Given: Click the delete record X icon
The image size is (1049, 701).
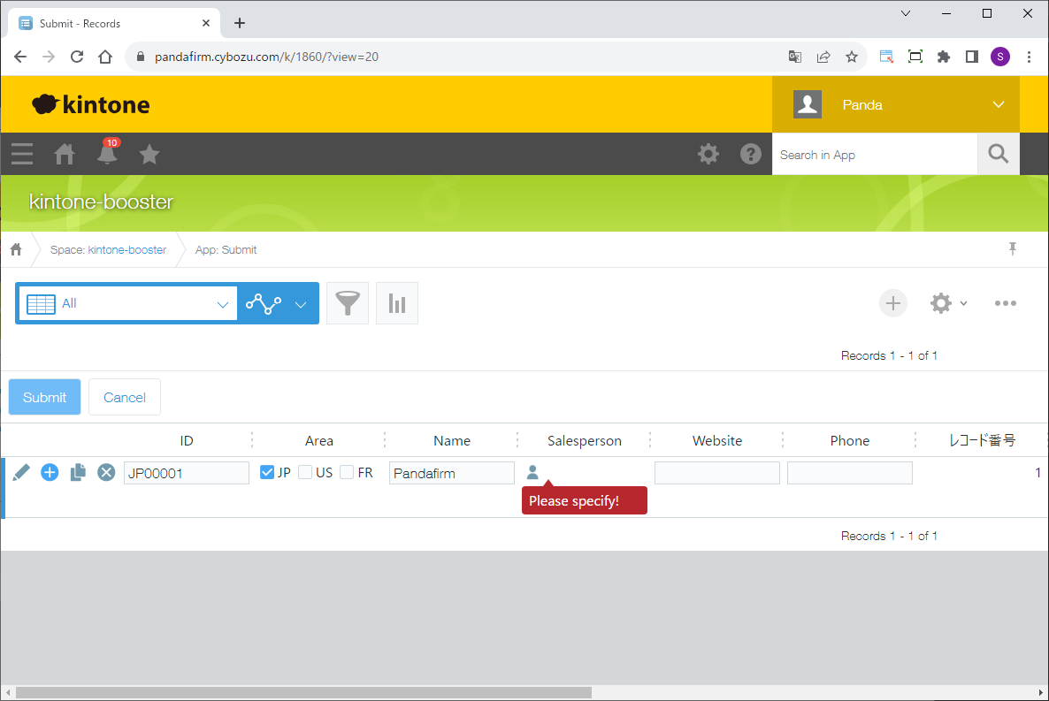Looking at the screenshot, I should [106, 473].
